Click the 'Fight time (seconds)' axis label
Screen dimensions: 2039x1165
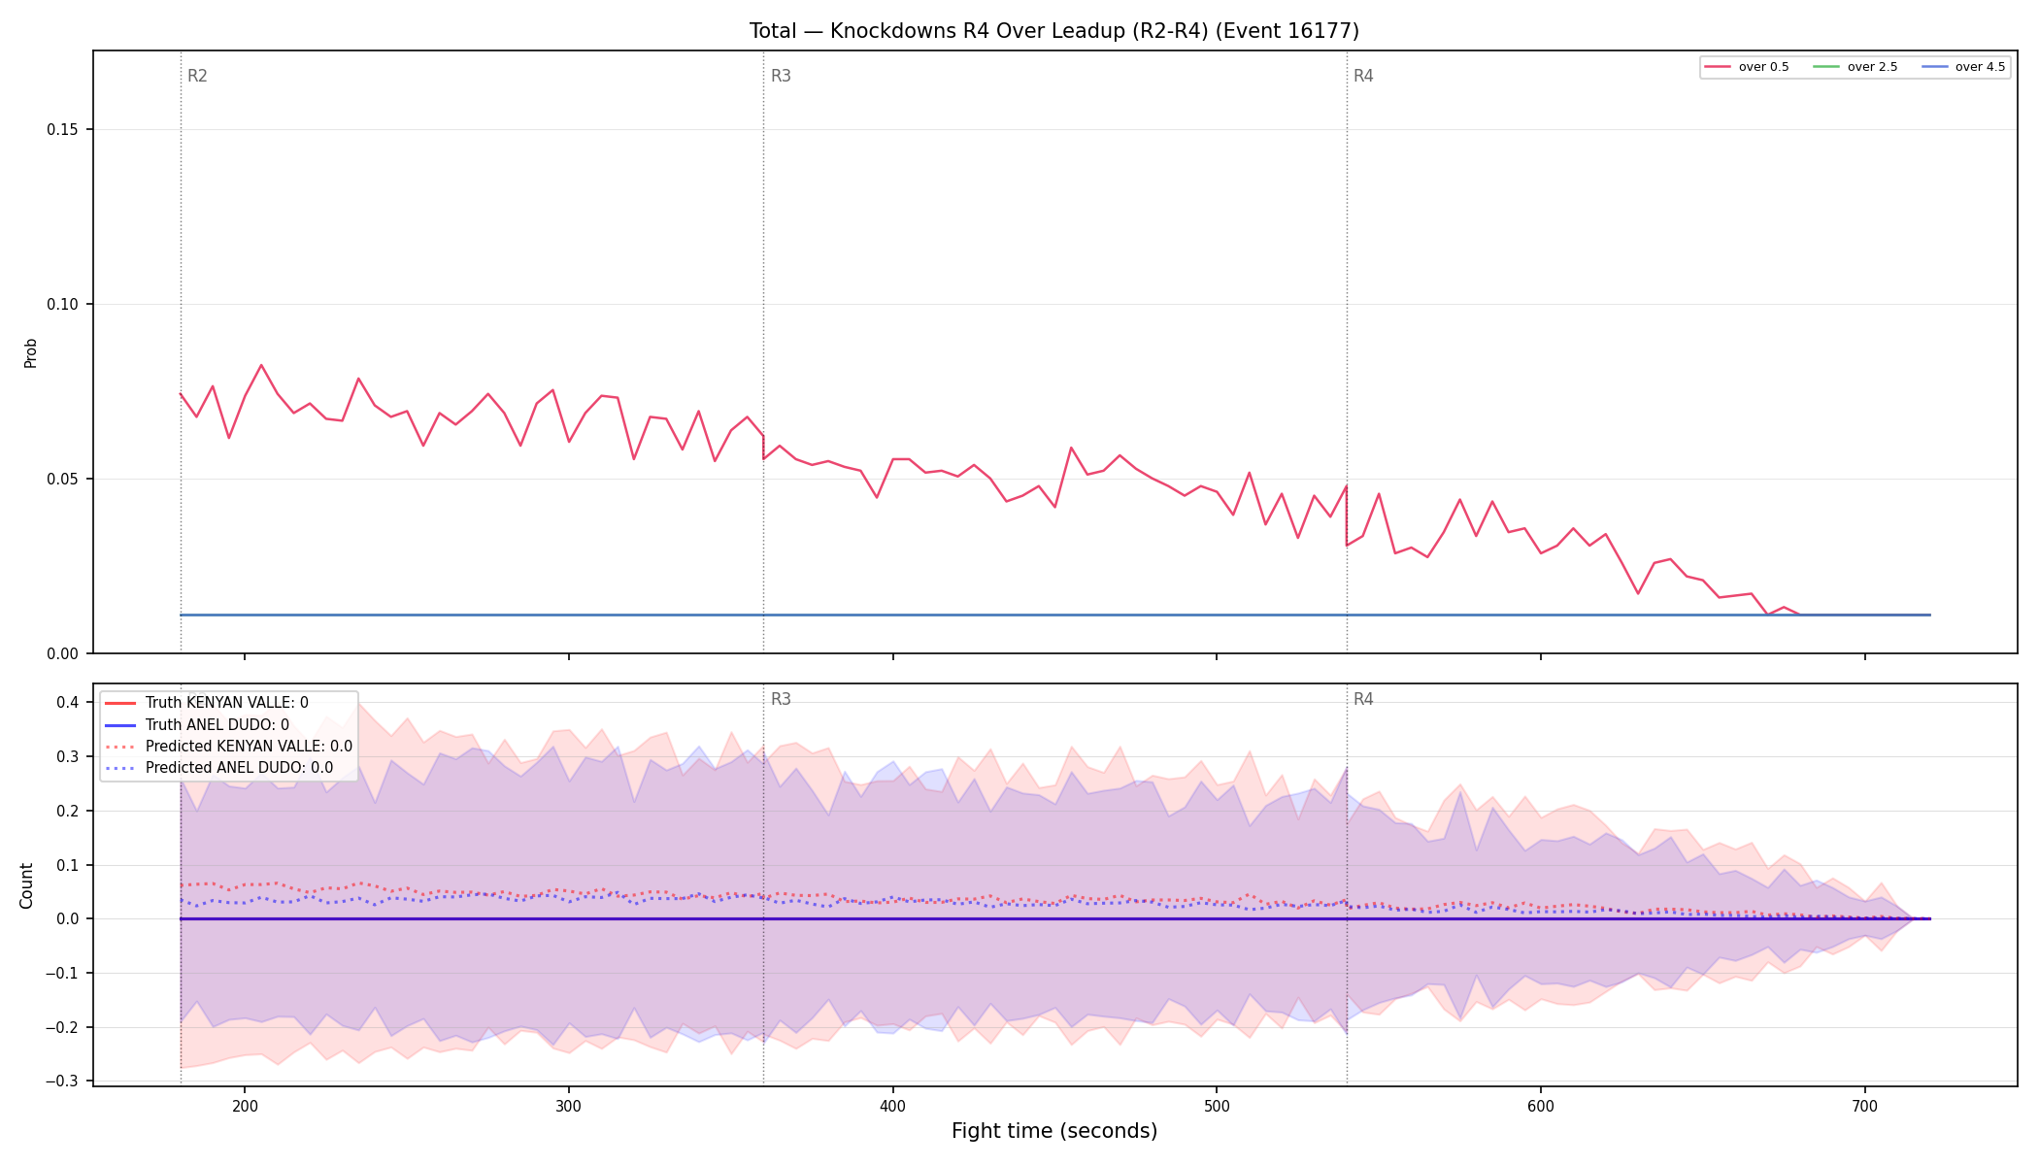[x=1054, y=1131]
